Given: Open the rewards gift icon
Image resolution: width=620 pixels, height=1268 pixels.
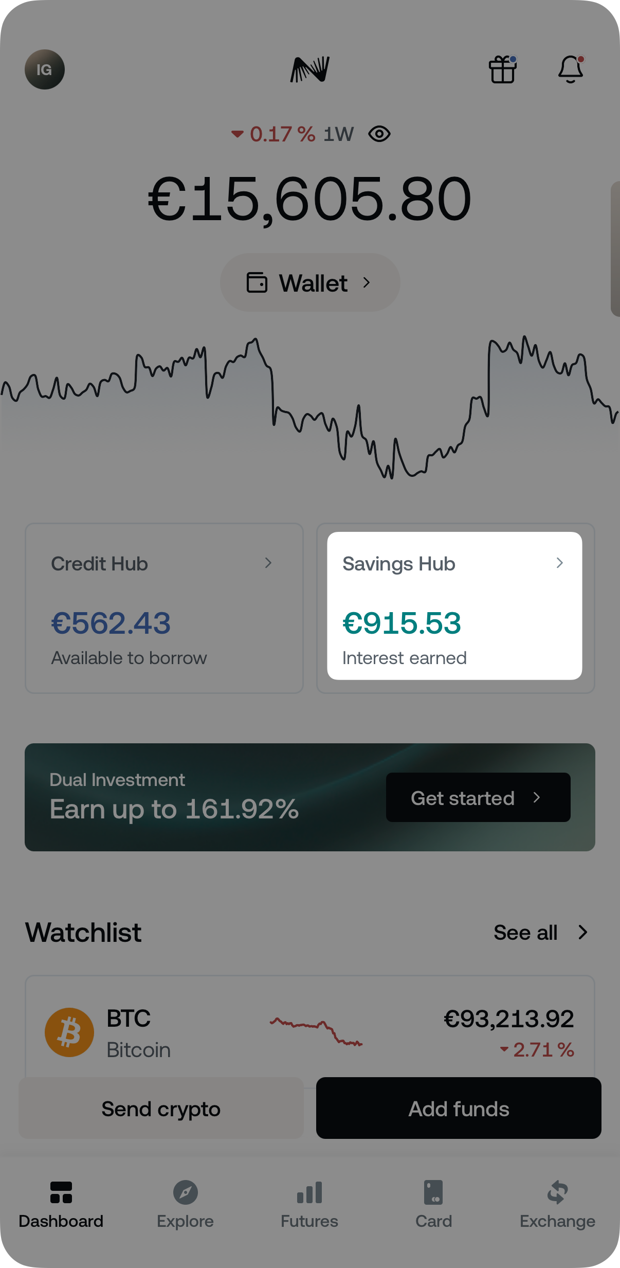Looking at the screenshot, I should point(503,70).
